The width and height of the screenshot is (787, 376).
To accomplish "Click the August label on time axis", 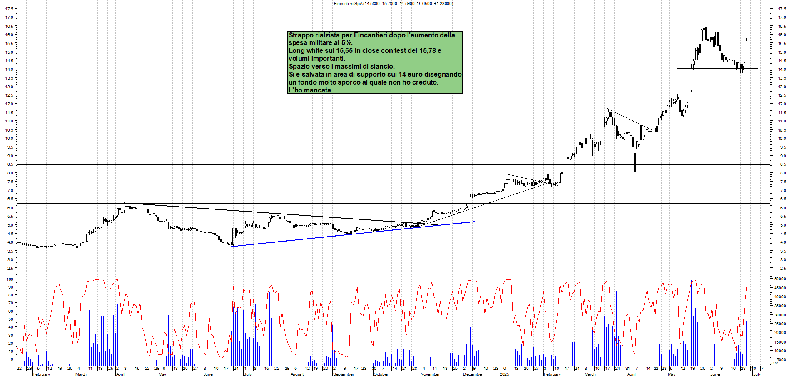I will [x=297, y=374].
